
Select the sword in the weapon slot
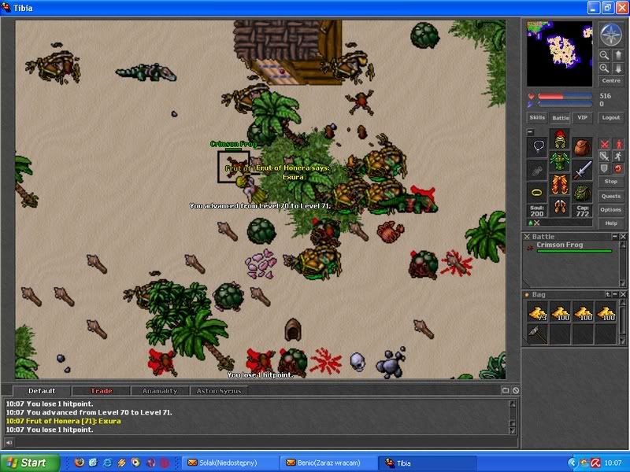coord(582,169)
